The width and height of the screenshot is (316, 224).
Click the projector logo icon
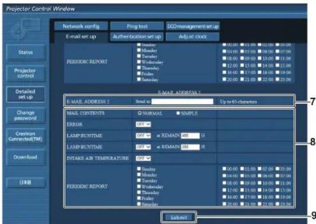(25, 29)
